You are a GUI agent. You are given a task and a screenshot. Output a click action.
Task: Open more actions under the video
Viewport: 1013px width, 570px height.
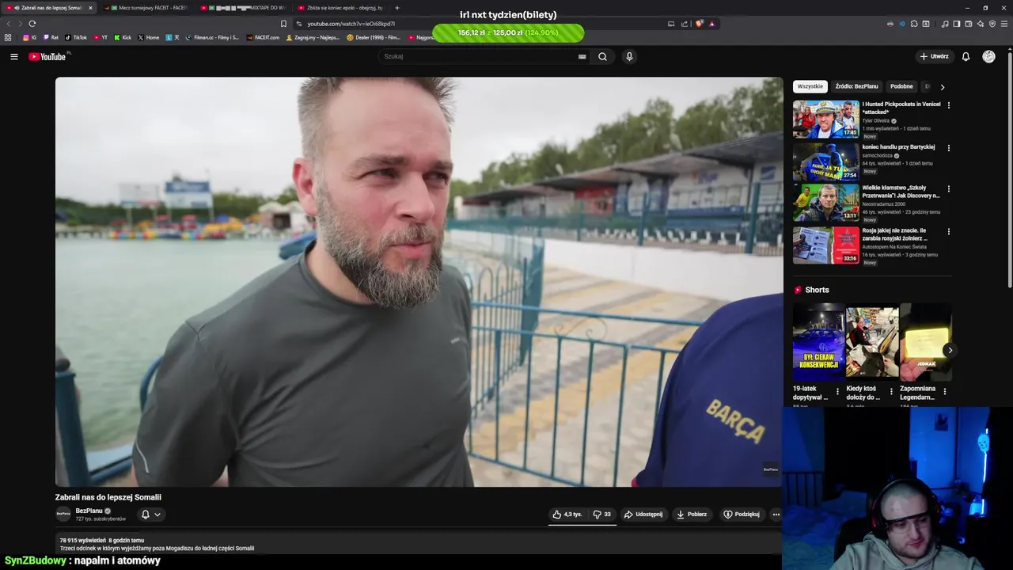[x=776, y=515]
